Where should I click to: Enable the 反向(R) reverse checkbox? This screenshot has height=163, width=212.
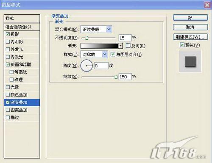pos(128,46)
